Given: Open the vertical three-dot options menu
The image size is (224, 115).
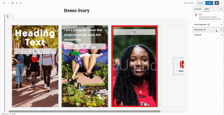Looking at the screenshot, I should 221,3.
